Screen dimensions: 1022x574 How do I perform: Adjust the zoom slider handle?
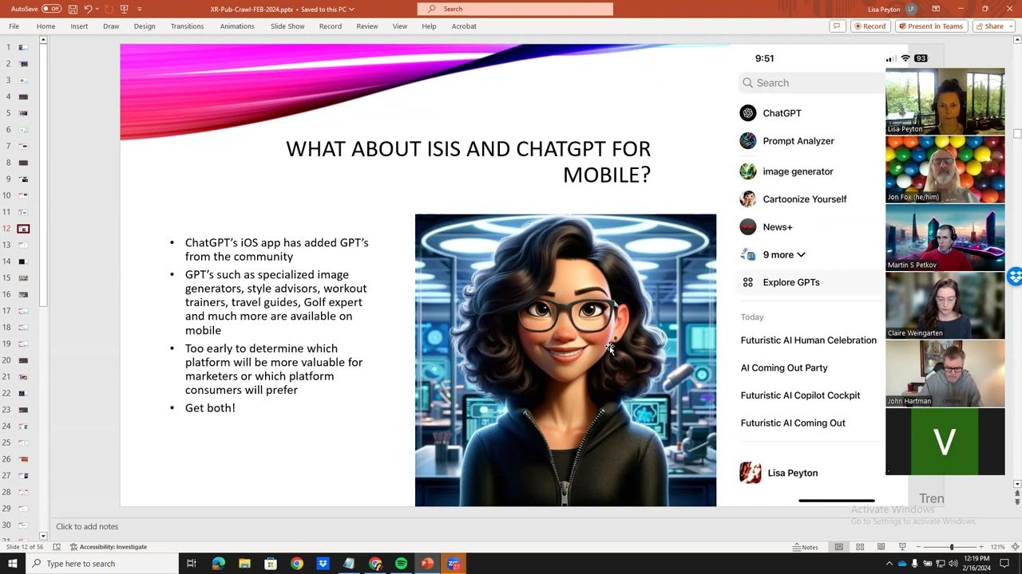click(951, 547)
